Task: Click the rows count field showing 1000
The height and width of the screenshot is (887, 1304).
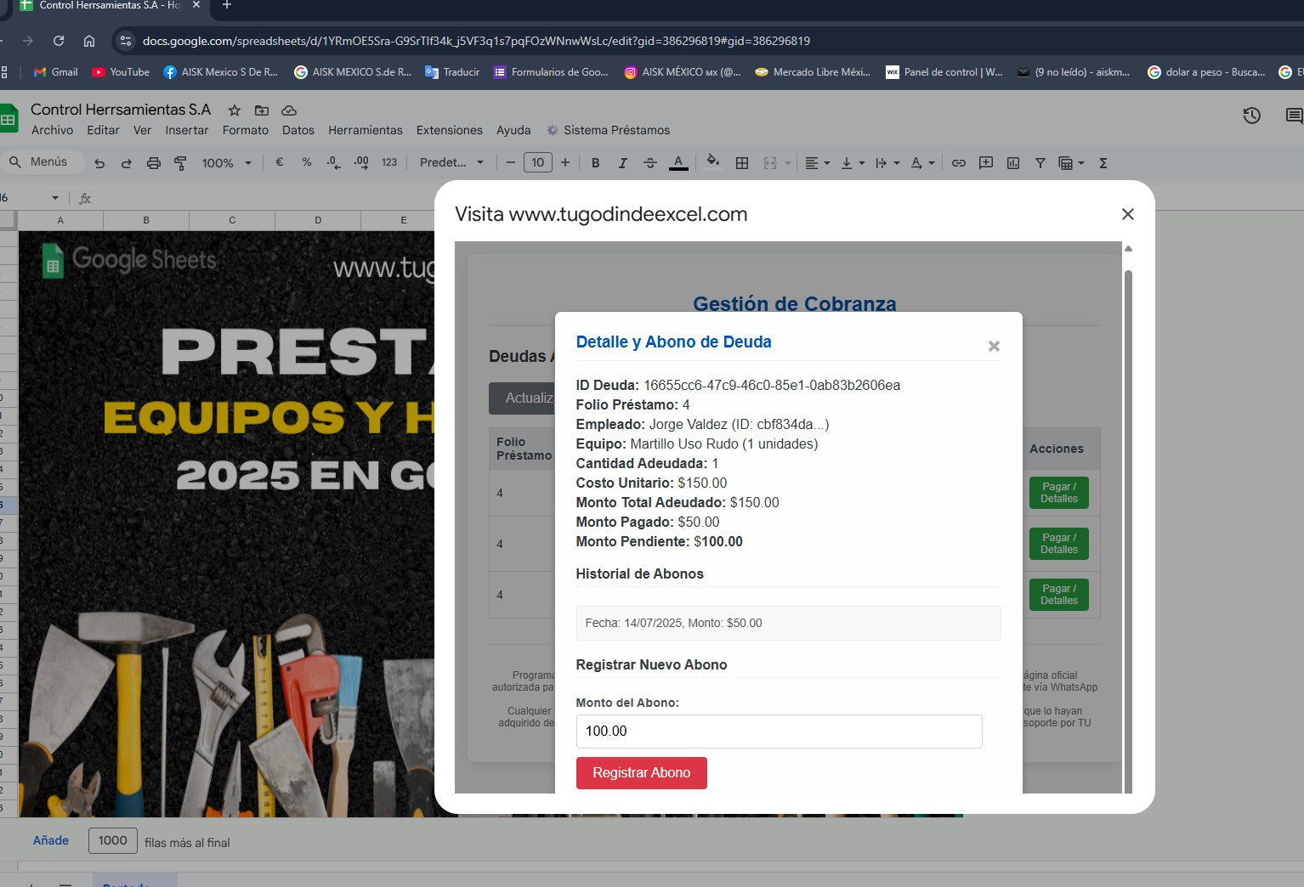Action: (x=112, y=840)
